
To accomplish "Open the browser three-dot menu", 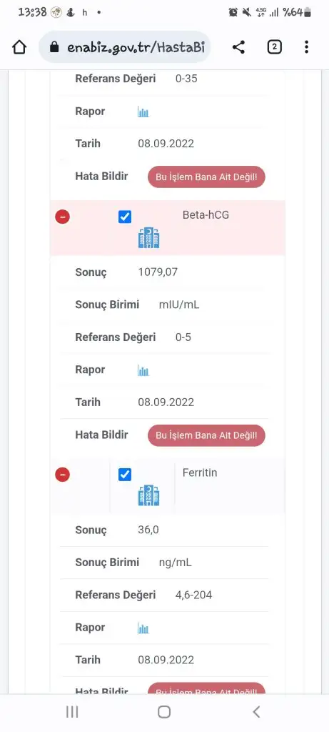I will (x=306, y=47).
